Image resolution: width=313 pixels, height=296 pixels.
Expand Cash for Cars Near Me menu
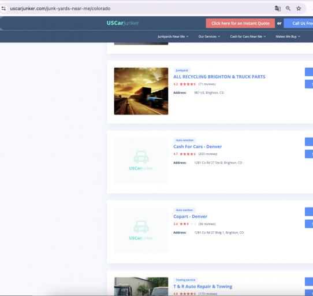[x=248, y=36]
